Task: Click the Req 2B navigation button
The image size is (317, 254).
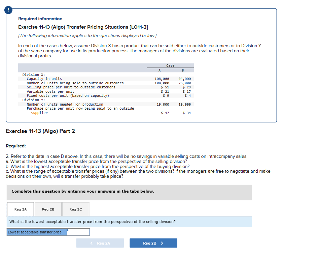Action: (153, 243)
